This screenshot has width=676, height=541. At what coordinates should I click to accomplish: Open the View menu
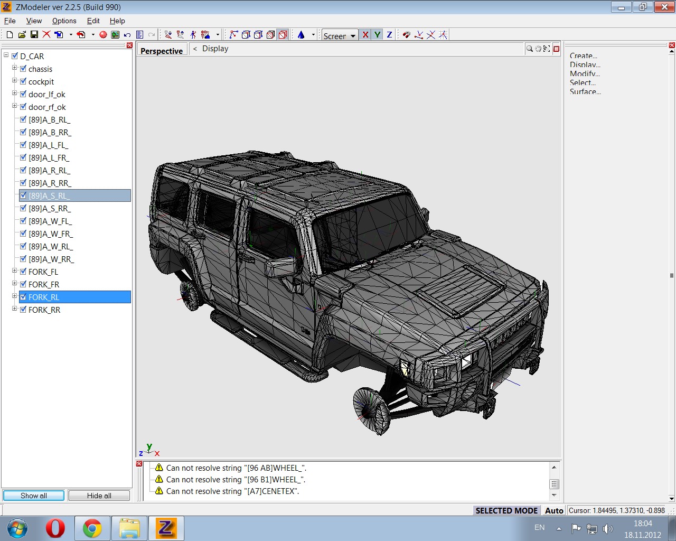tap(34, 21)
